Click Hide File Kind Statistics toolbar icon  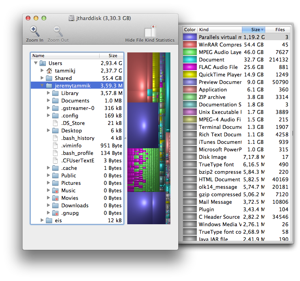pos(150,31)
